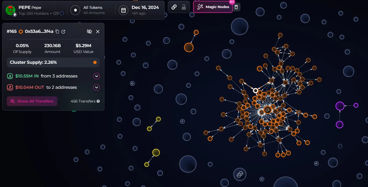
Task: Toggle the Magic Nodes button
Action: click(213, 7)
